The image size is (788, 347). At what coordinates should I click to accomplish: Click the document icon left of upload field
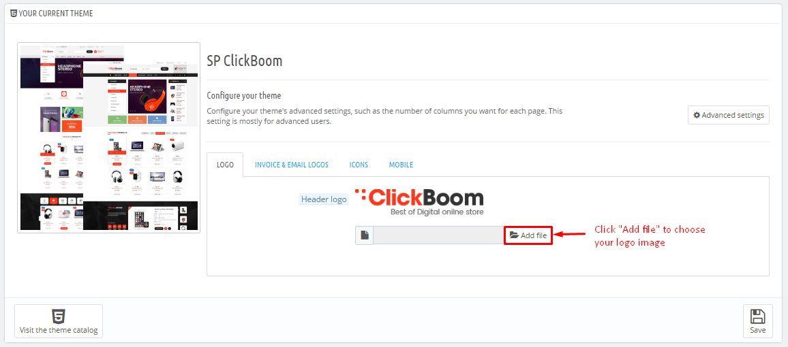(x=365, y=235)
